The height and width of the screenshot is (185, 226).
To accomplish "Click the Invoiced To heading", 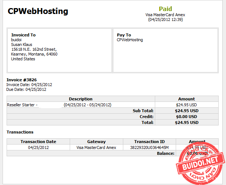I will [23, 35].
